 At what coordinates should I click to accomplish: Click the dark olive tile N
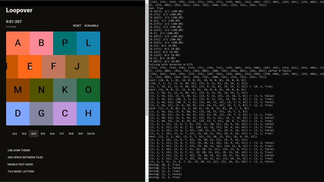41,90
